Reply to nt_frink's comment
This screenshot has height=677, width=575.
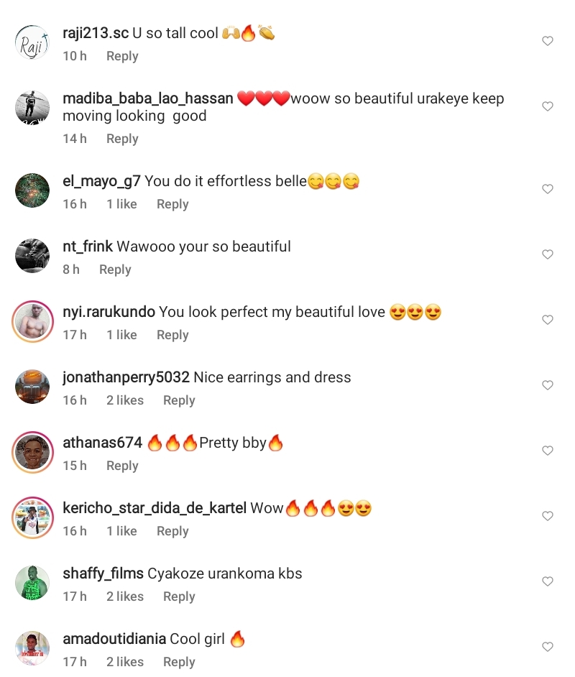coord(115,270)
